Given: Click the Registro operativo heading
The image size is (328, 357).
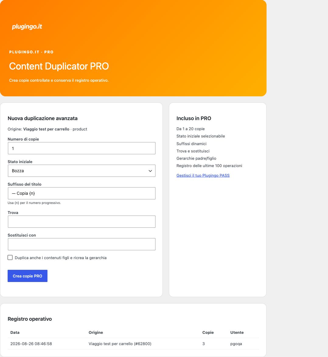Looking at the screenshot, I should [x=30, y=319].
